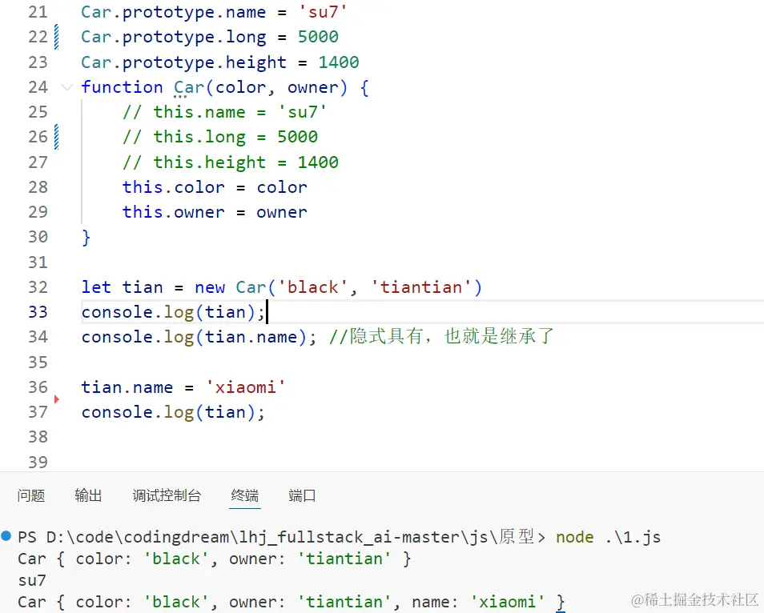The image size is (764, 613).
Task: Click 'node .\1.js' command in terminal
Action: tap(609, 537)
